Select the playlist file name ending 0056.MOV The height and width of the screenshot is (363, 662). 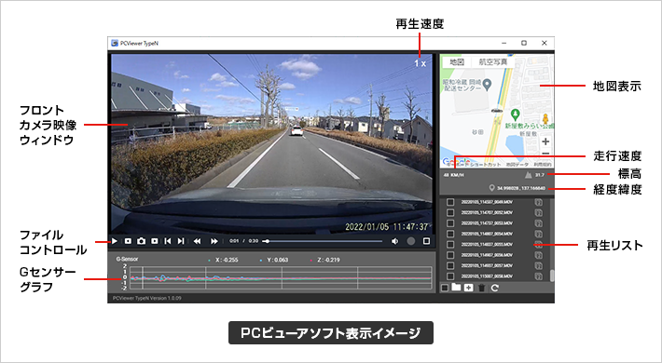[487, 255]
